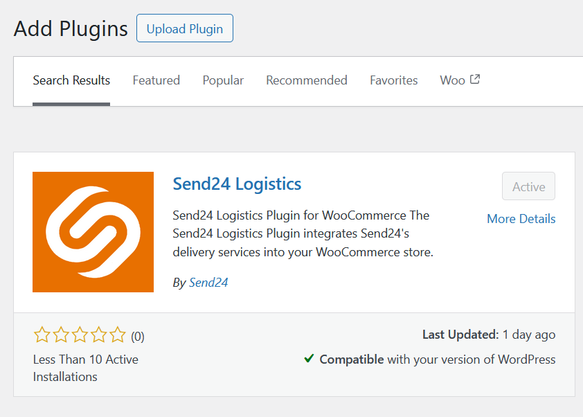
Task: Click the external link icon next to Woo
Action: tap(476, 79)
